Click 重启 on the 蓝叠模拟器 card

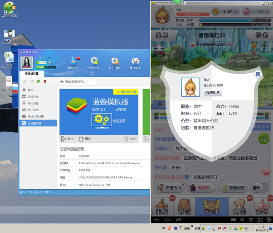tap(85, 139)
